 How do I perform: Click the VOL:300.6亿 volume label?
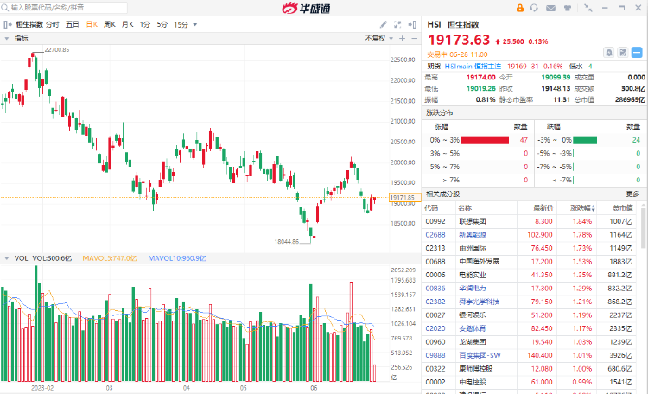[x=52, y=258]
